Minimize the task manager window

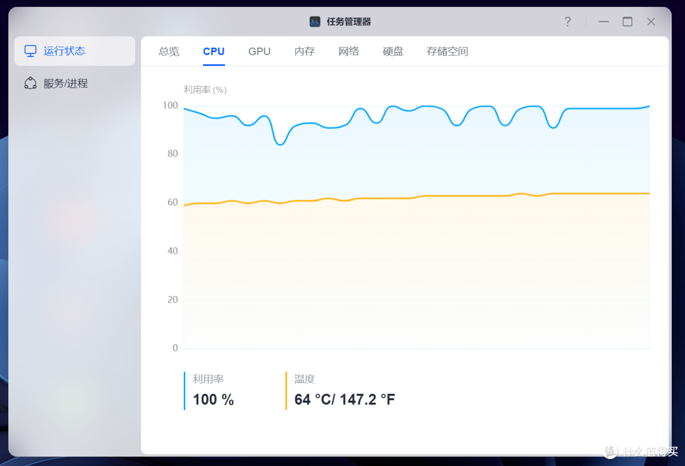click(604, 22)
